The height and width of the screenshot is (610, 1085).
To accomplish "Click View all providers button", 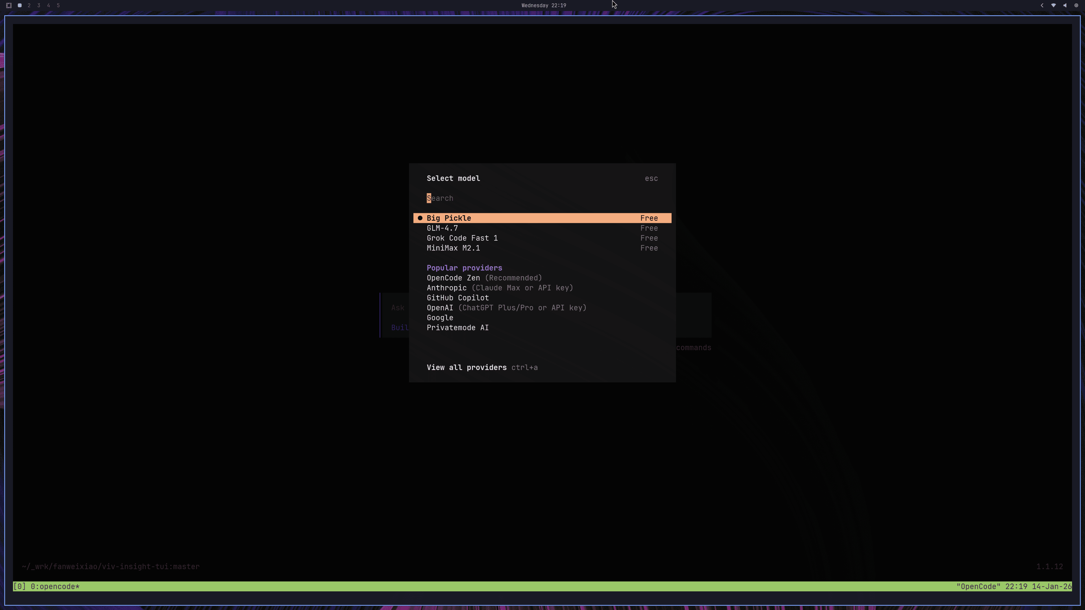I will (x=466, y=367).
